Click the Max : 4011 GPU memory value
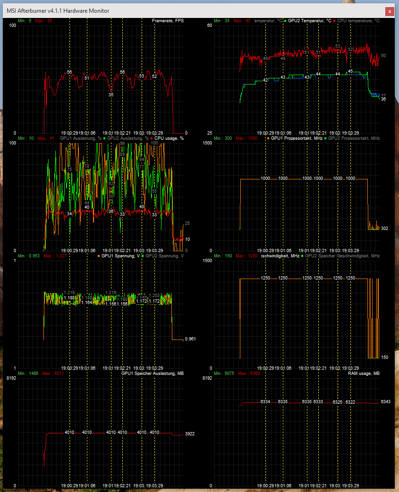 tap(53, 373)
